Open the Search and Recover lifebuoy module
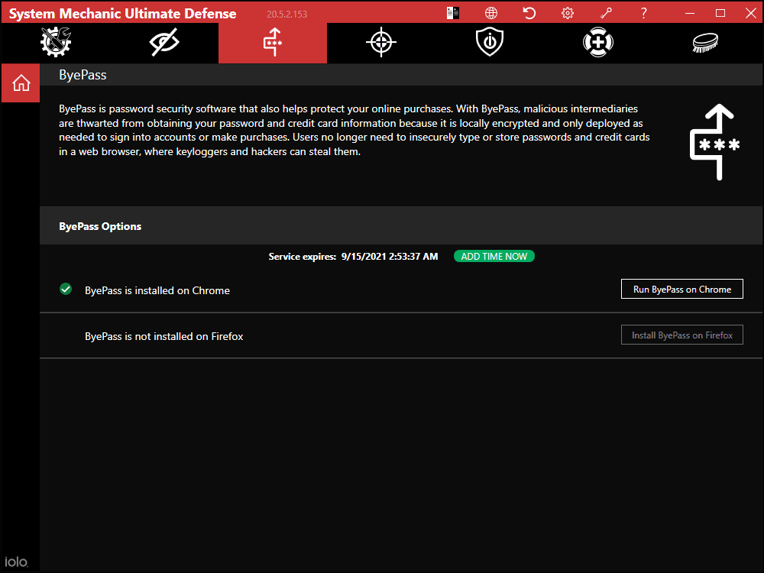 tap(597, 43)
